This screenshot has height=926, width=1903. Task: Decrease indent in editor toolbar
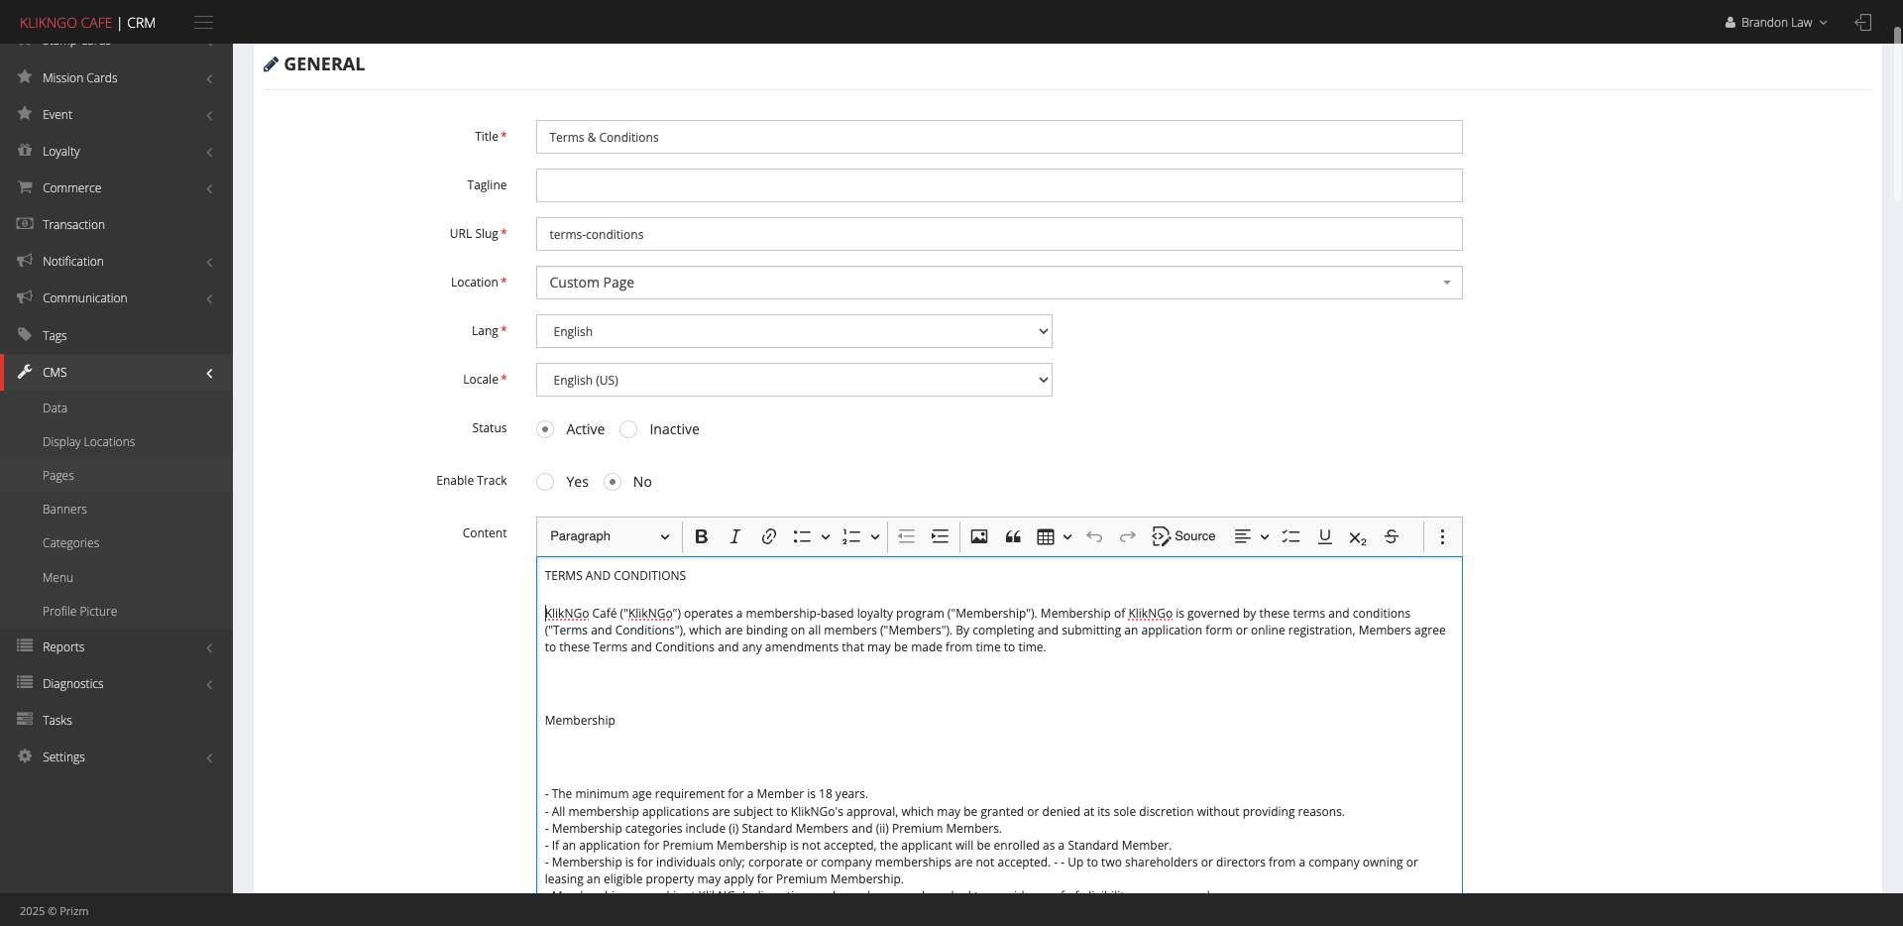click(x=906, y=536)
